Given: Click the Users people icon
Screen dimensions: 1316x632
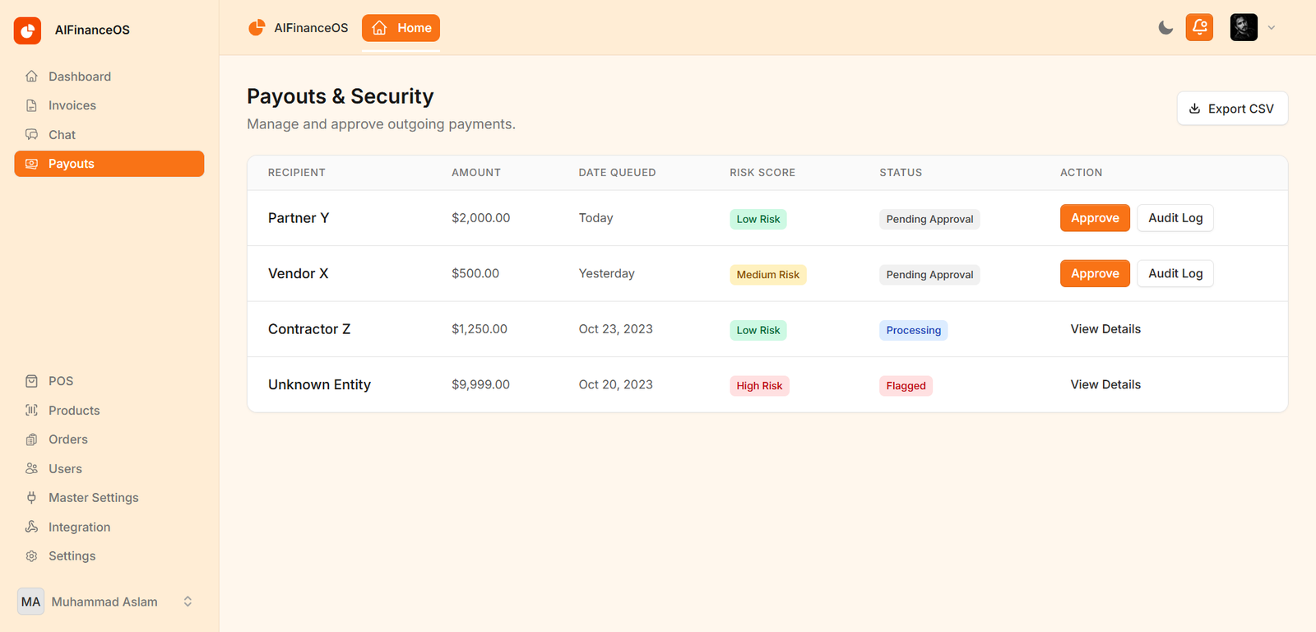Looking at the screenshot, I should (31, 469).
